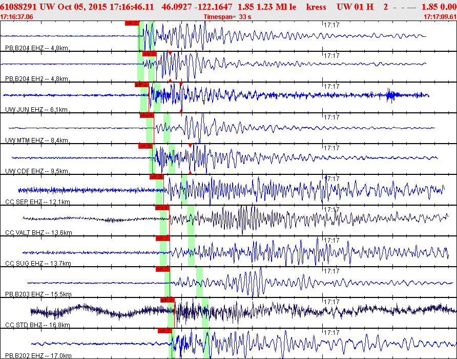This screenshot has height=359, width=457.
Task: Click the origin date 'Oct 05, 2015' in header
Action: (82, 7)
